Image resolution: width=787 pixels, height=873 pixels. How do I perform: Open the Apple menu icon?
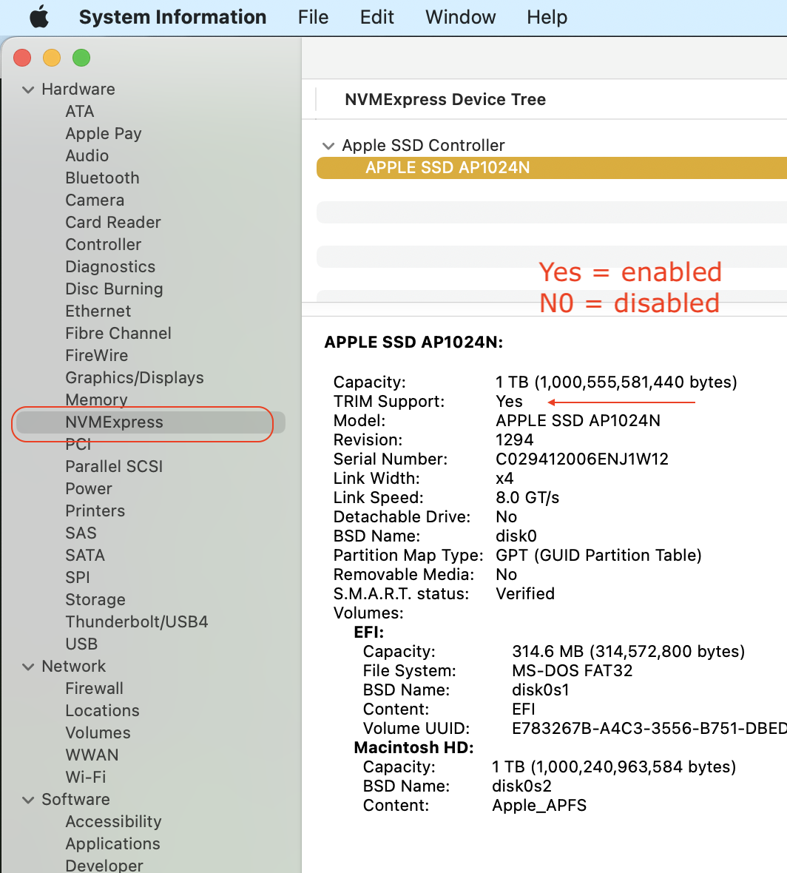pos(39,17)
